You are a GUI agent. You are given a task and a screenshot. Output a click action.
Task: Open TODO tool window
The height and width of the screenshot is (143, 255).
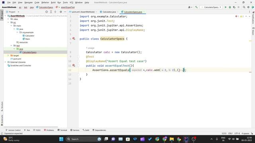tap(37, 130)
